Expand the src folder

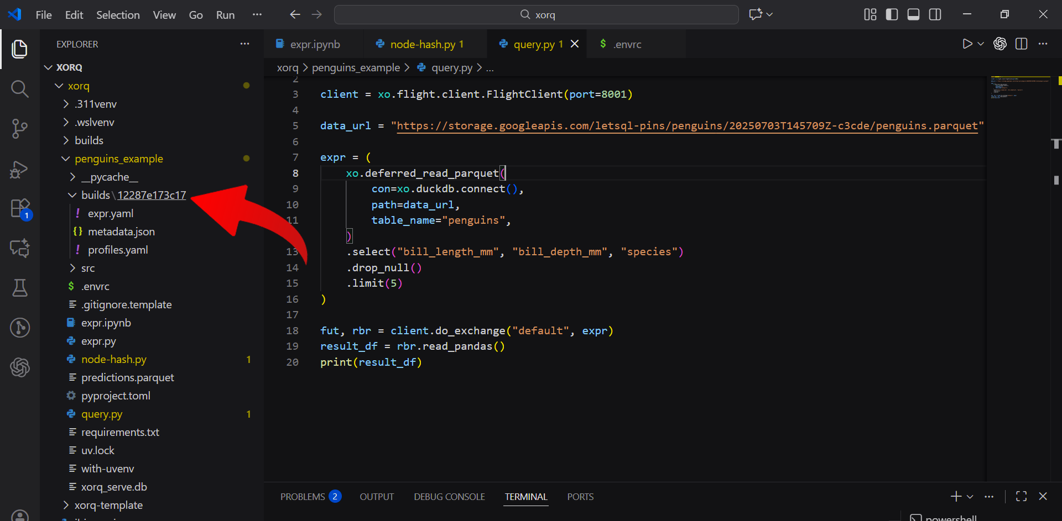88,268
